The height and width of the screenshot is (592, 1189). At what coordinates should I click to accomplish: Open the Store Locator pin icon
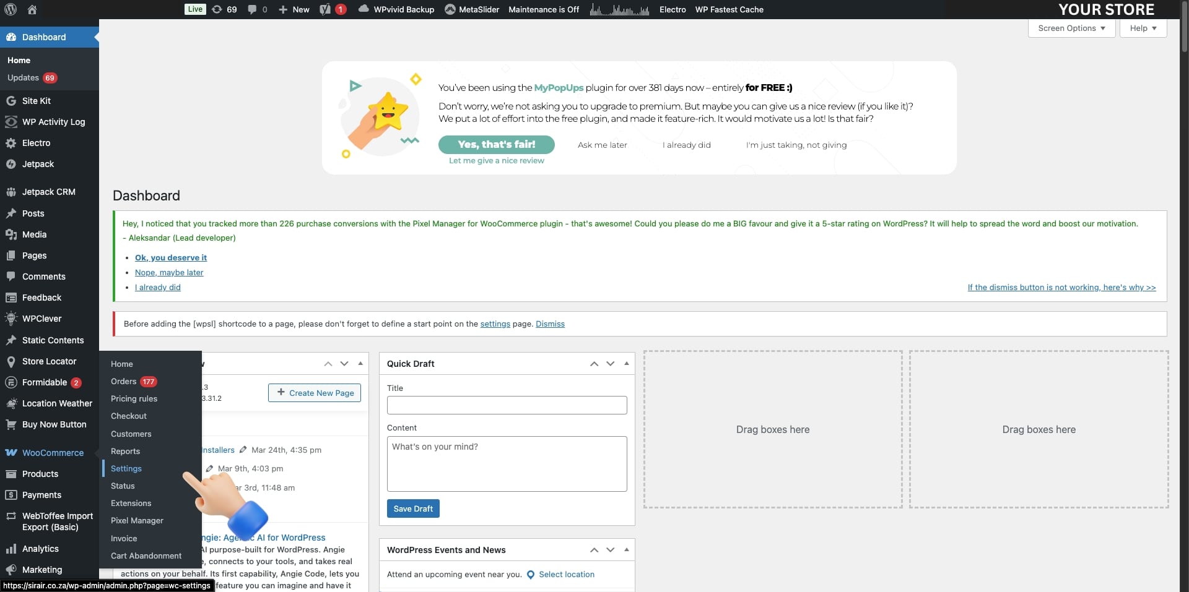tap(12, 361)
